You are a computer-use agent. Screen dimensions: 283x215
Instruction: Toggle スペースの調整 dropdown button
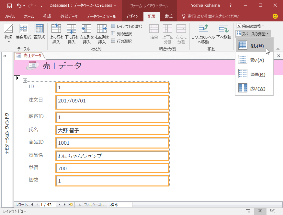pyautogui.click(x=253, y=34)
